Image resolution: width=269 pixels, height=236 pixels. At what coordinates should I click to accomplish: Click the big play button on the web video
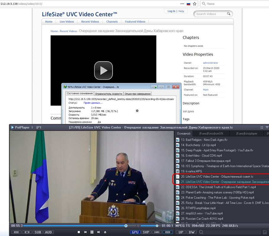pos(103,71)
